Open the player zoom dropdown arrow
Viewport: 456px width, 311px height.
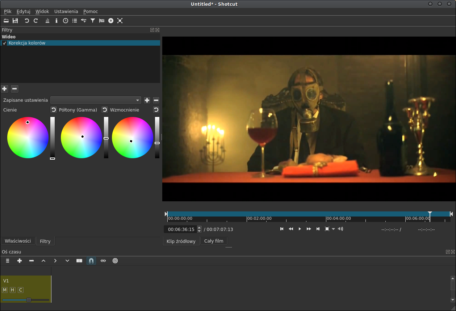click(x=334, y=229)
